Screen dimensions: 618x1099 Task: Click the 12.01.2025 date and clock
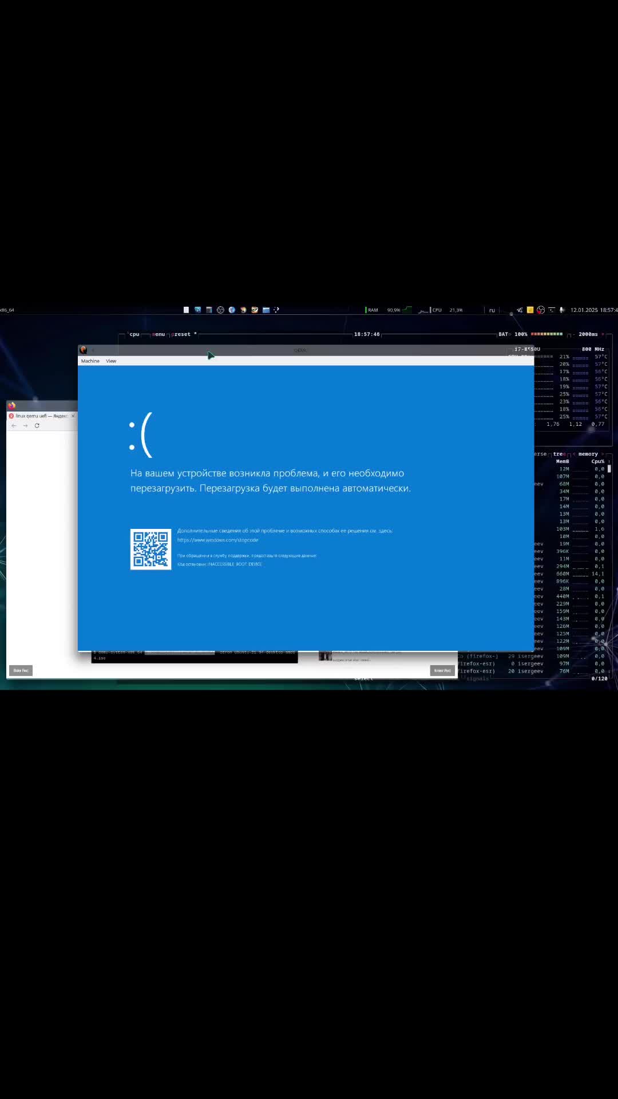pyautogui.click(x=594, y=310)
